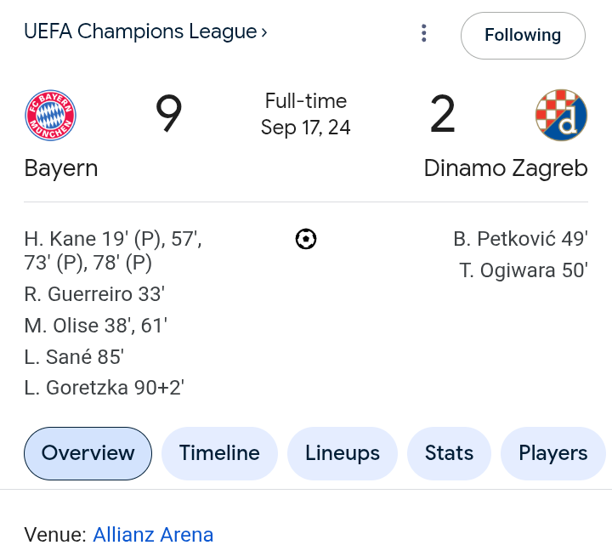612x551 pixels.
Task: Show the Stats tab
Action: point(449,453)
